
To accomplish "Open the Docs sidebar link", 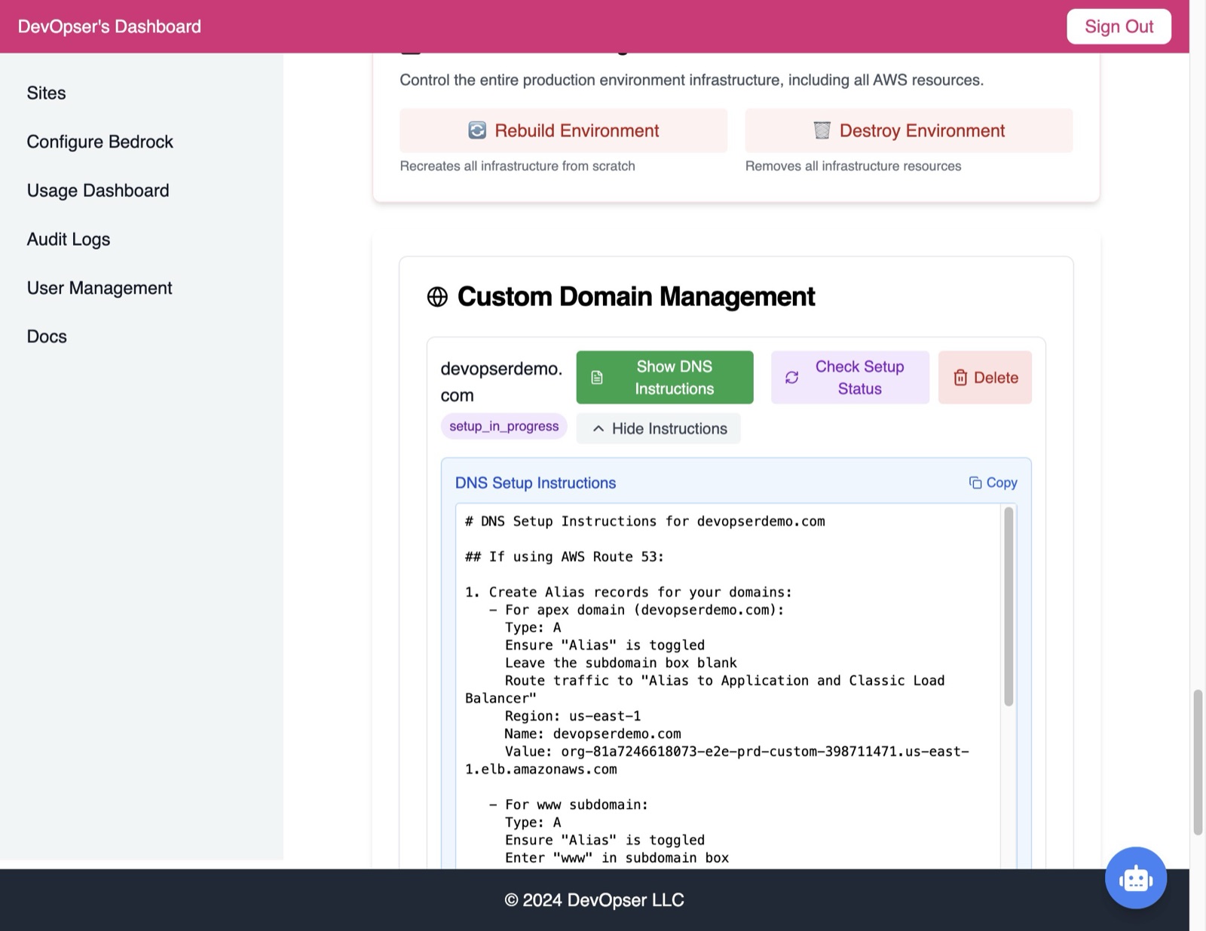I will pyautogui.click(x=47, y=336).
